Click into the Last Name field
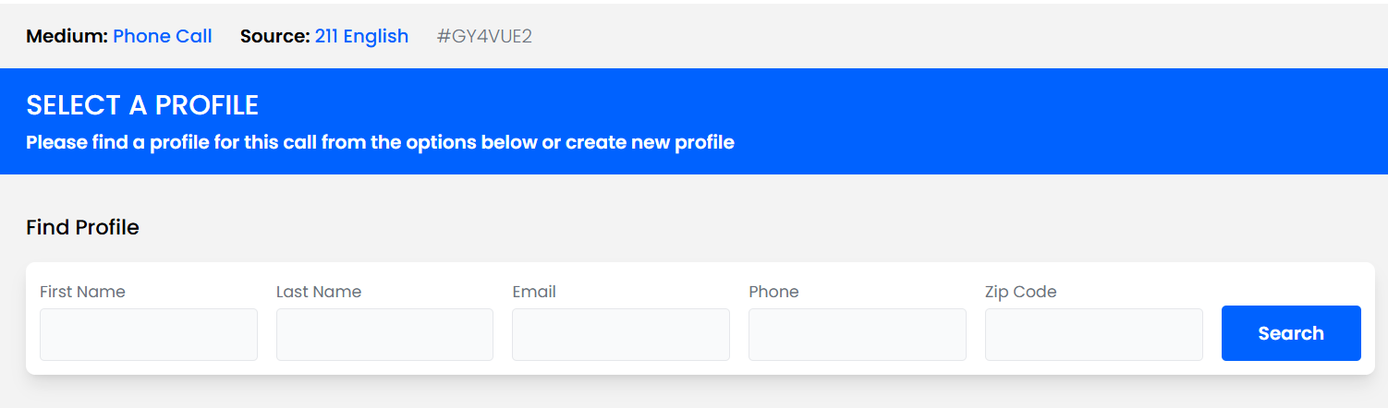This screenshot has width=1388, height=408. click(x=384, y=334)
